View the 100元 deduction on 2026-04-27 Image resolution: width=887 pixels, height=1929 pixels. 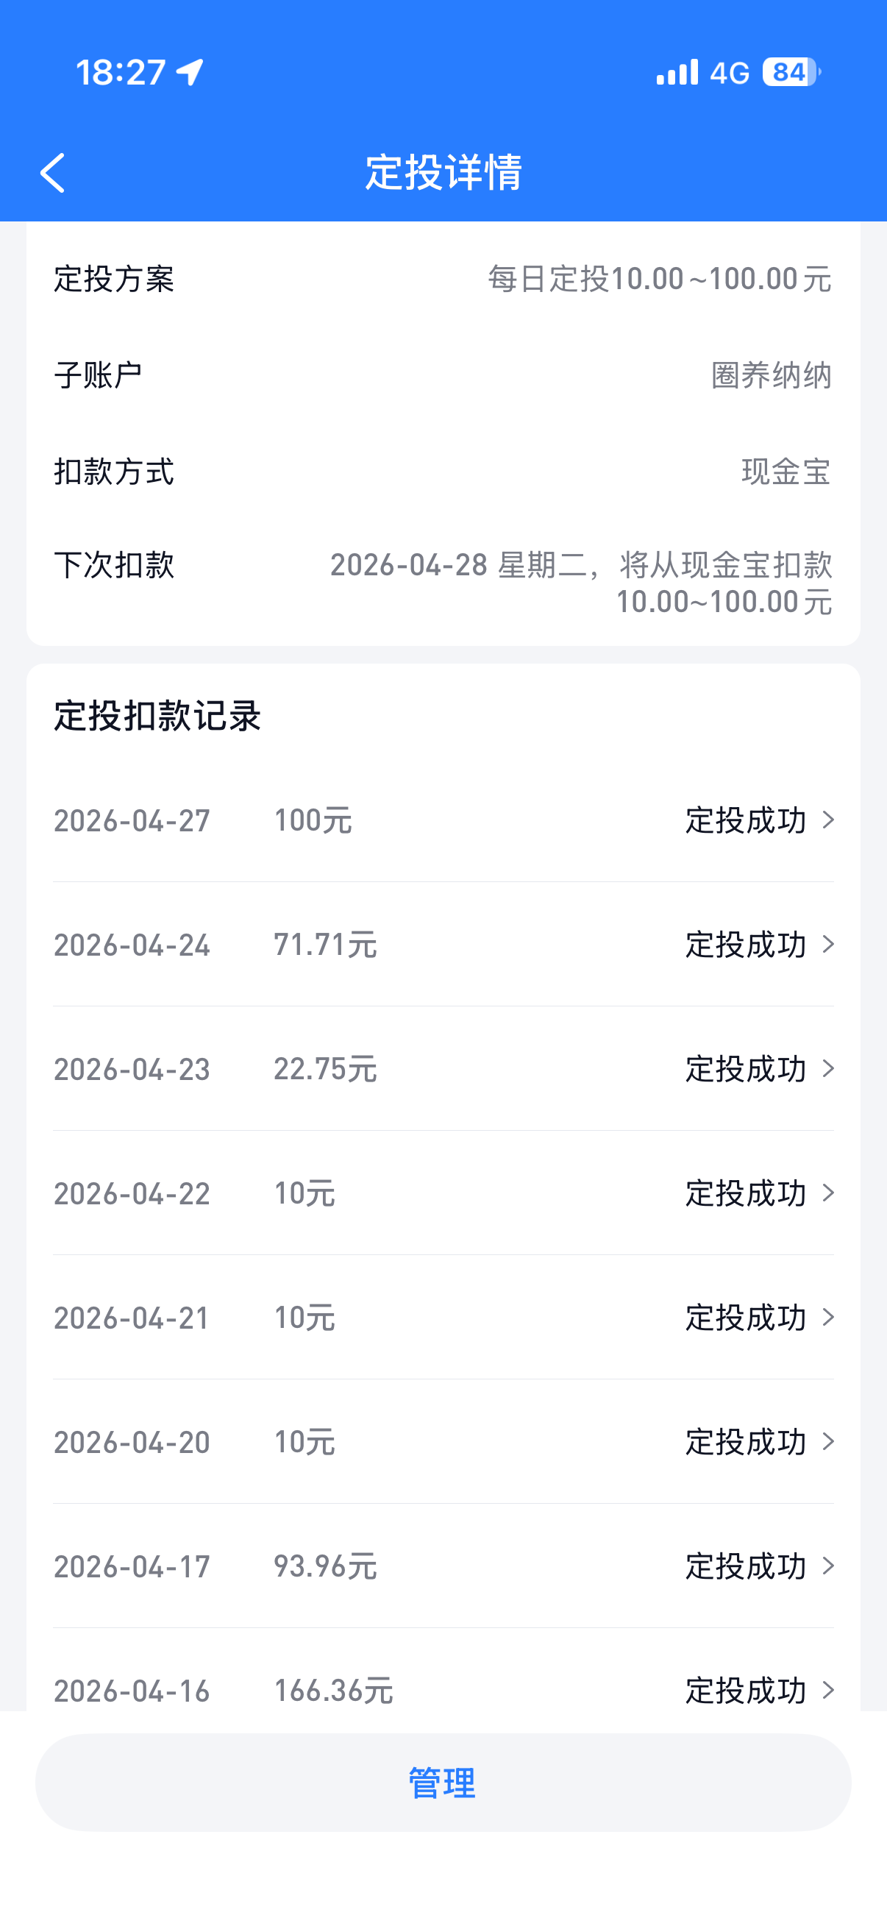pos(313,821)
